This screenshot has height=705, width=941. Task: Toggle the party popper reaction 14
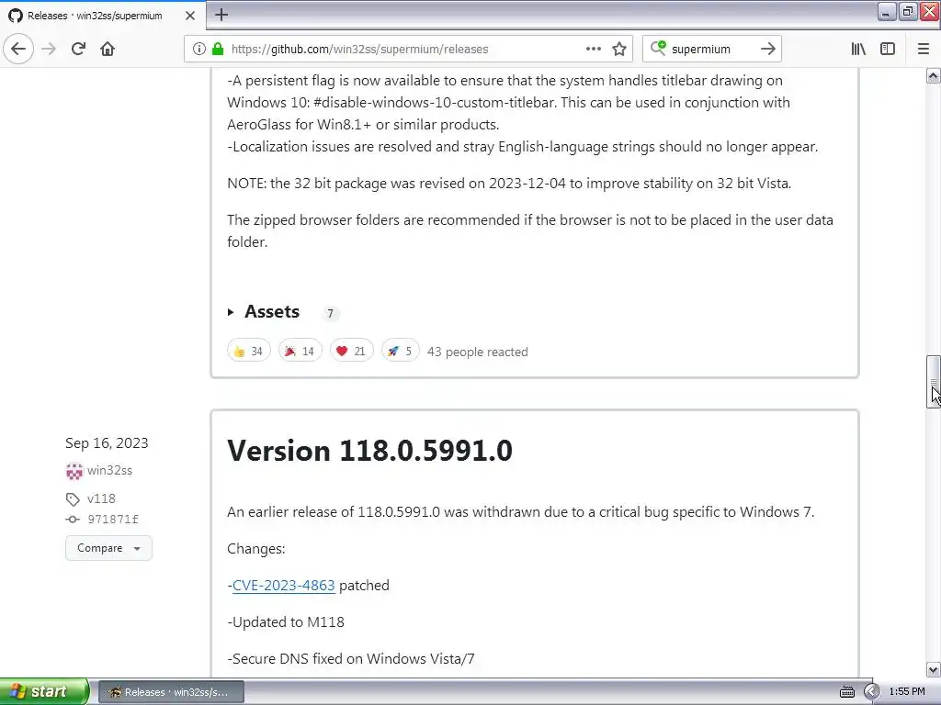pyautogui.click(x=300, y=352)
